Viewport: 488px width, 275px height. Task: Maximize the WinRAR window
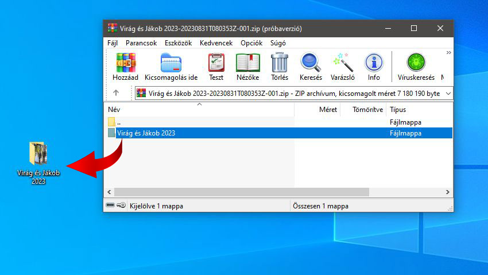413,28
